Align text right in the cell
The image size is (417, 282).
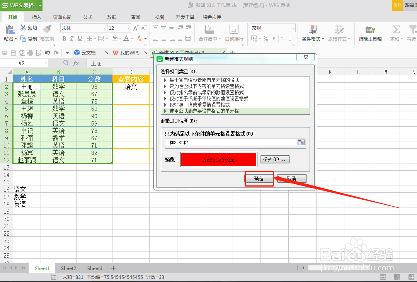click(172, 39)
